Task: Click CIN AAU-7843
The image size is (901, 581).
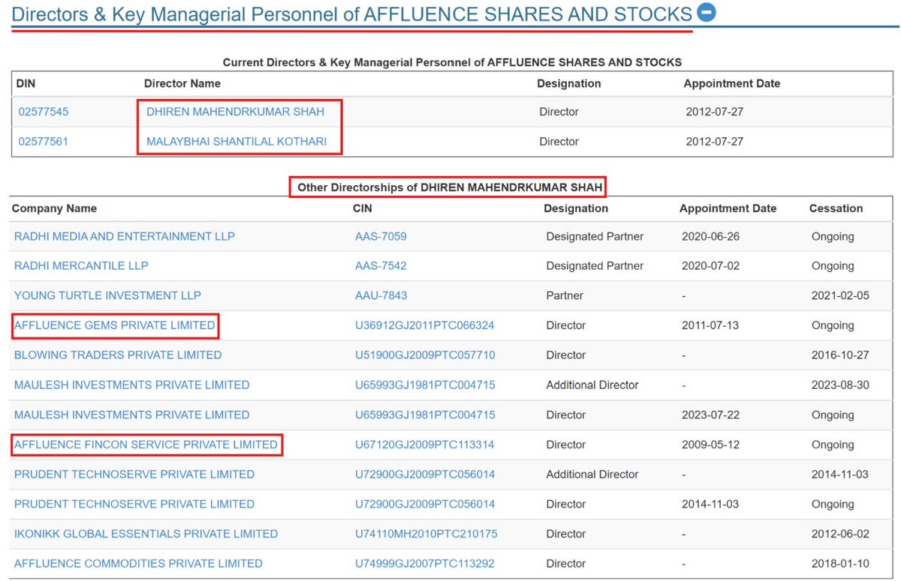Action: click(x=381, y=295)
